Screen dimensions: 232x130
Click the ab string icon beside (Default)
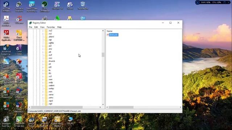(x=108, y=35)
